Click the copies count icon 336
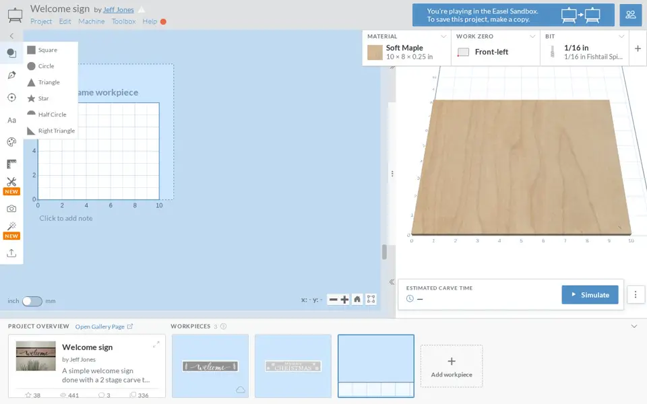The width and height of the screenshot is (647, 404). pyautogui.click(x=139, y=395)
